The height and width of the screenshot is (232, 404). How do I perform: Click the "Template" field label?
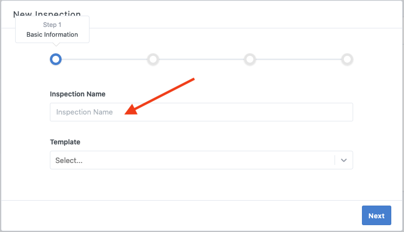[x=65, y=142]
